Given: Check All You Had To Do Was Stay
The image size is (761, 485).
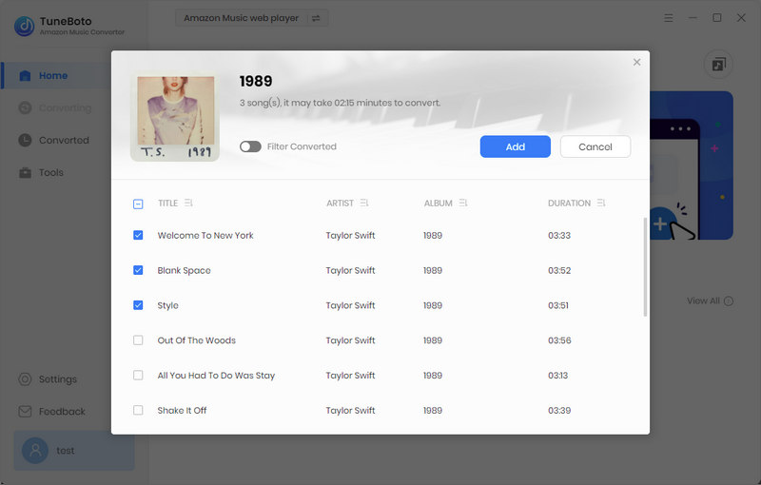Looking at the screenshot, I should 138,375.
